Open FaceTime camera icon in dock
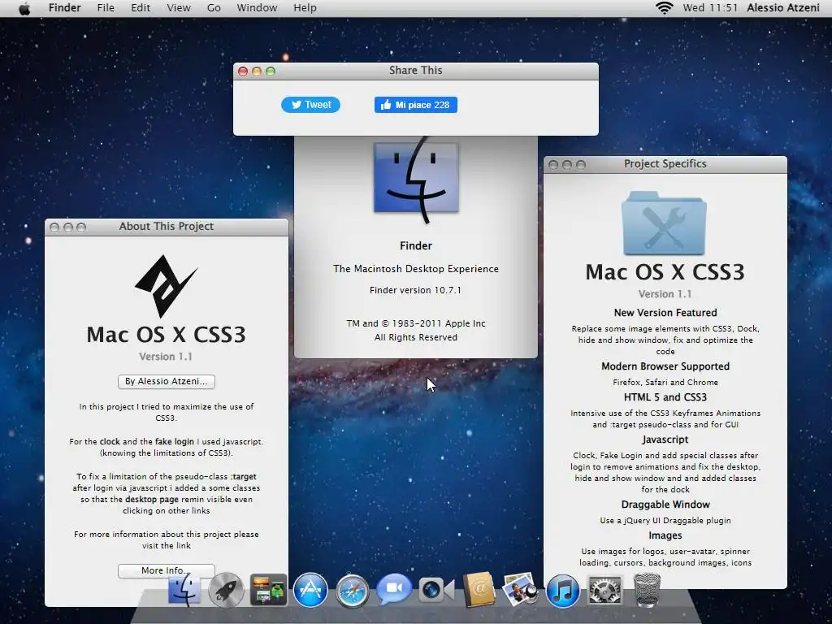The image size is (832, 624). coord(436,590)
